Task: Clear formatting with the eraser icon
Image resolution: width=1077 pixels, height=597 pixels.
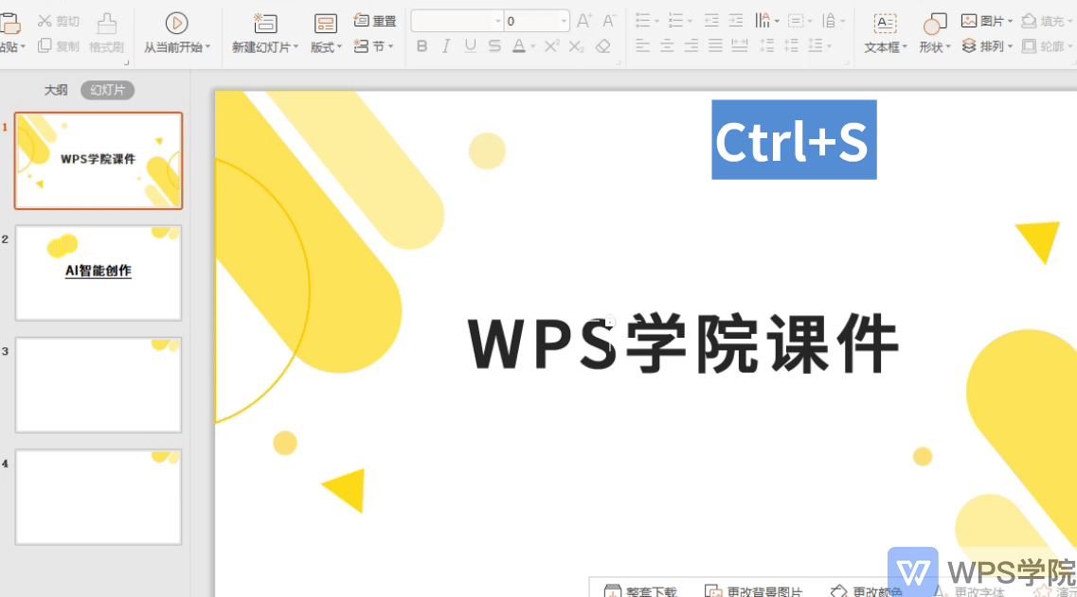Action: pos(603,46)
